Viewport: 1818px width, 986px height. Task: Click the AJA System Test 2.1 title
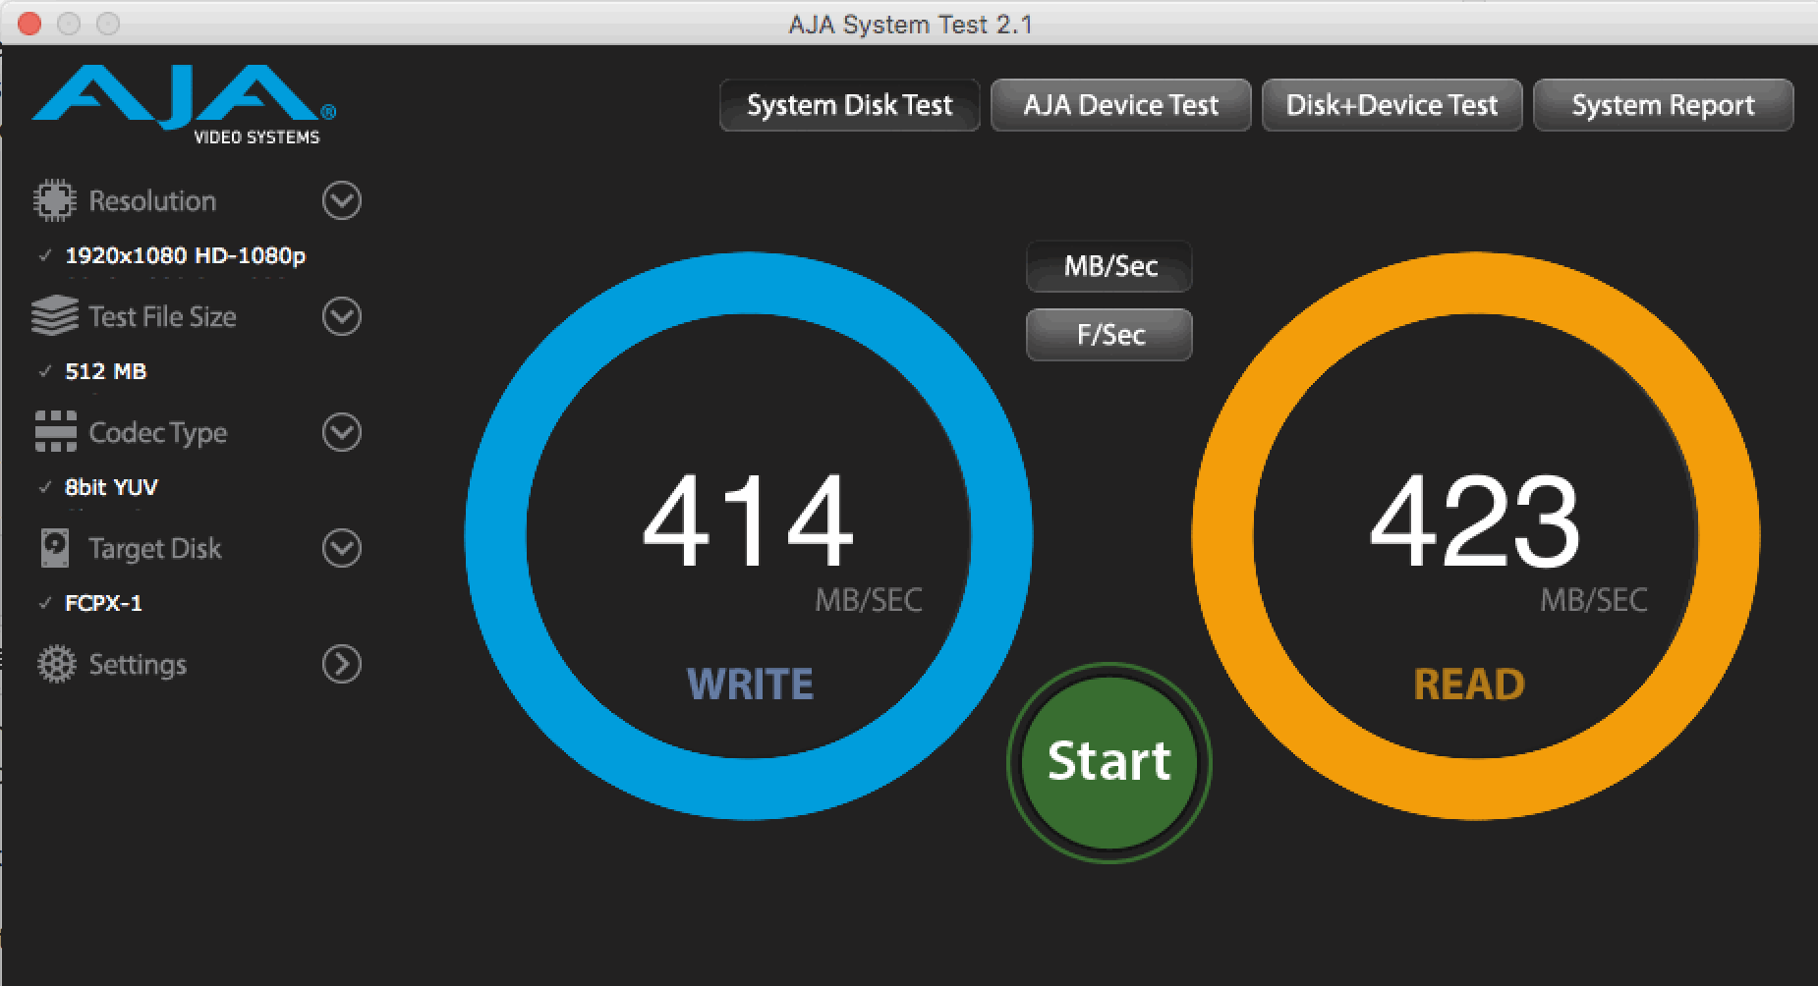coord(911,24)
